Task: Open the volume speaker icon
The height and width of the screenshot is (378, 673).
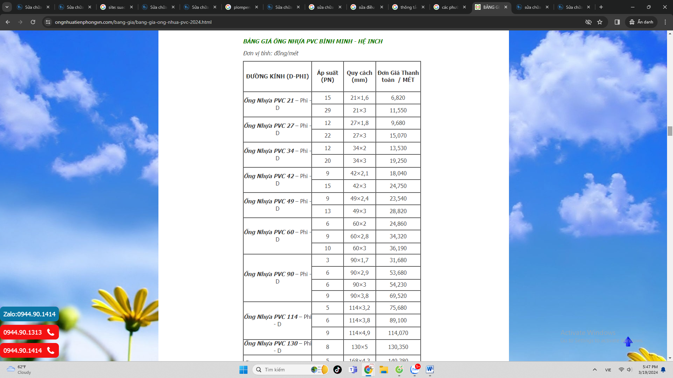Action: tap(629, 370)
